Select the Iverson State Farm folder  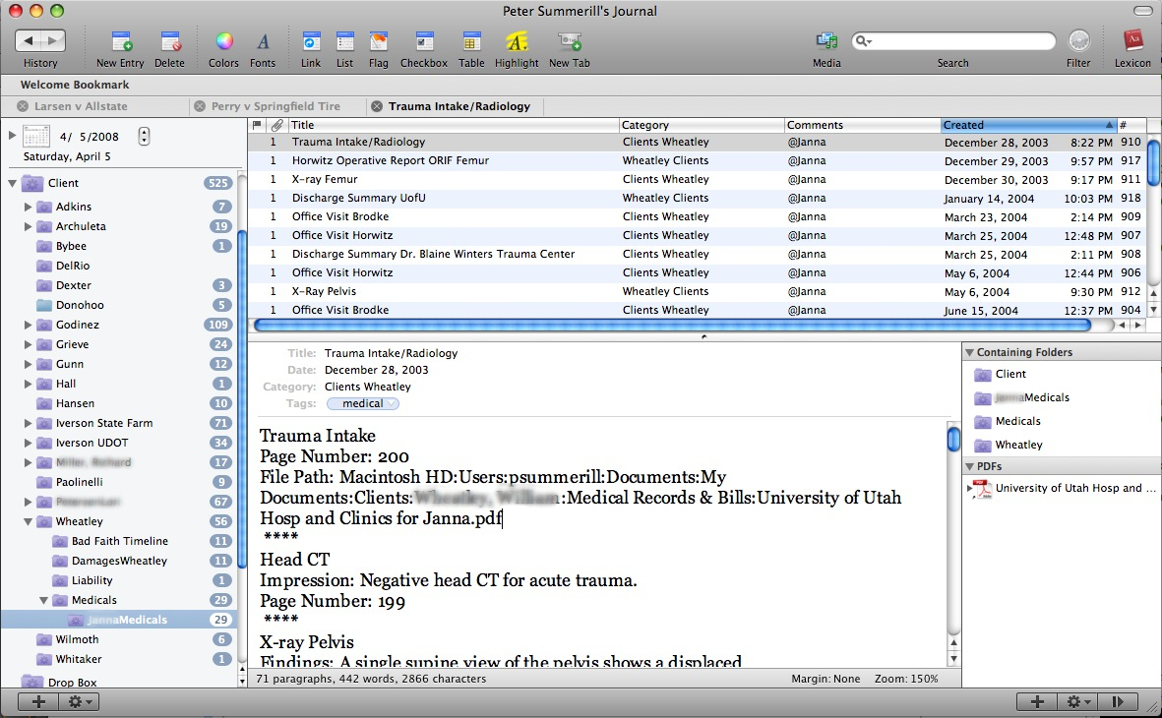point(104,423)
